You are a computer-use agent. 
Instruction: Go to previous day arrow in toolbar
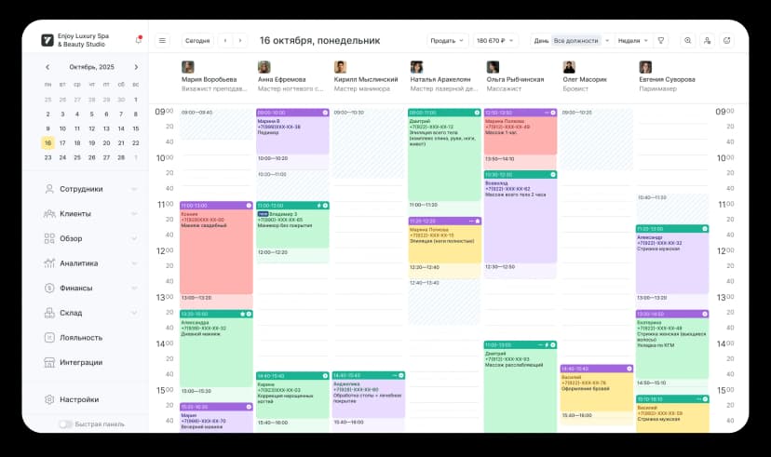click(225, 41)
